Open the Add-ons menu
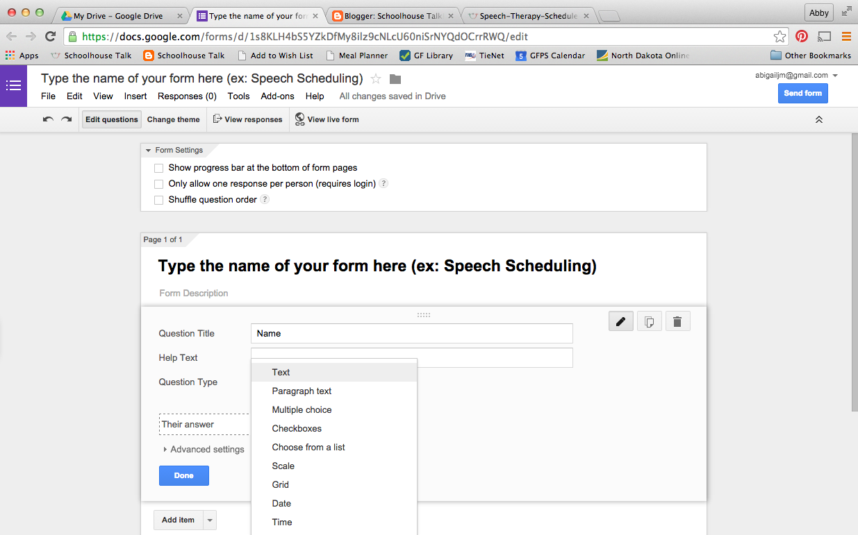The height and width of the screenshot is (535, 858). pyautogui.click(x=277, y=96)
